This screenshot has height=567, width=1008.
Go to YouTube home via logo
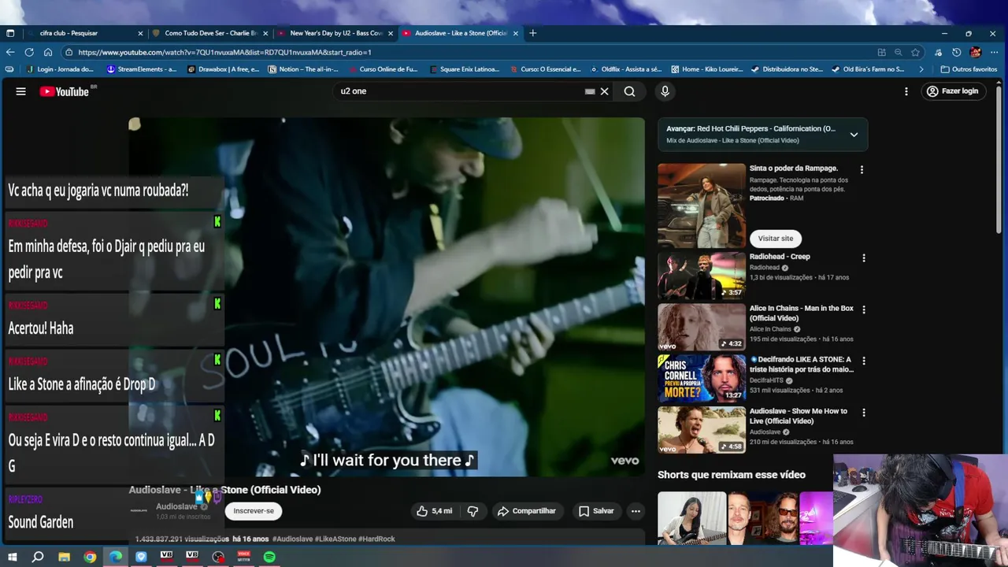click(x=66, y=91)
